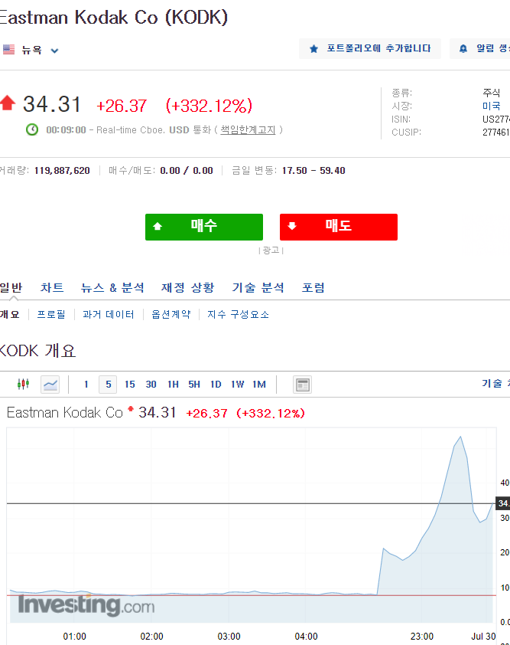Select the 프로필 sub-tab
510x645 pixels.
[x=51, y=315]
